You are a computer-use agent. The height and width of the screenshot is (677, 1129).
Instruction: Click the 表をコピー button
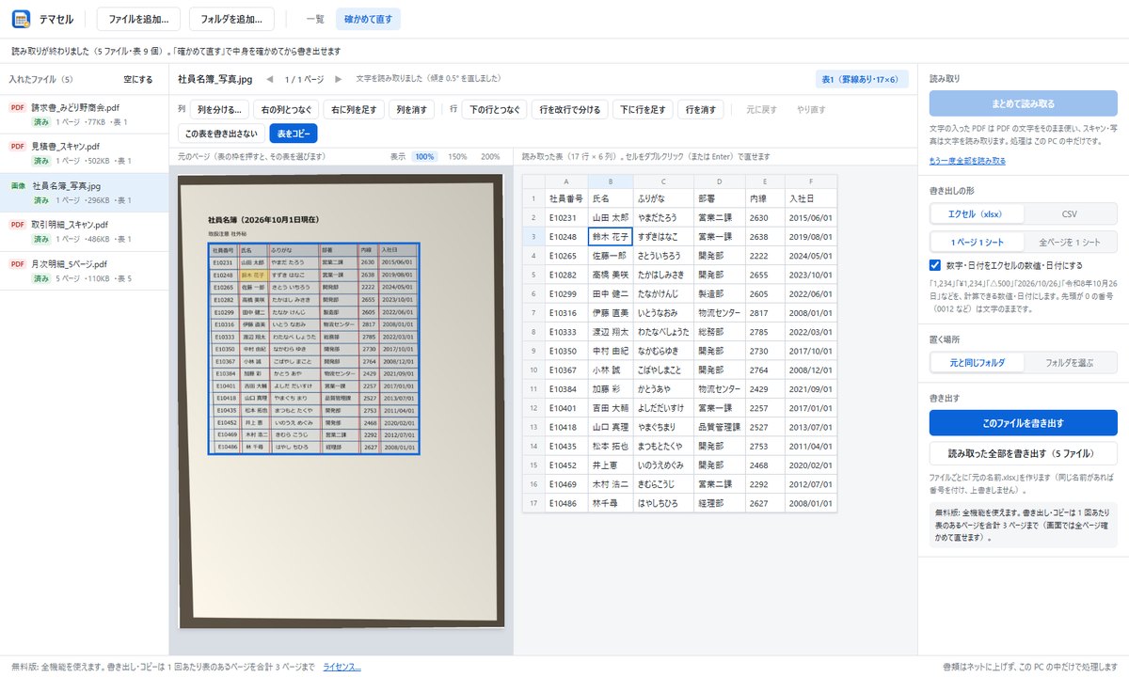tap(294, 134)
